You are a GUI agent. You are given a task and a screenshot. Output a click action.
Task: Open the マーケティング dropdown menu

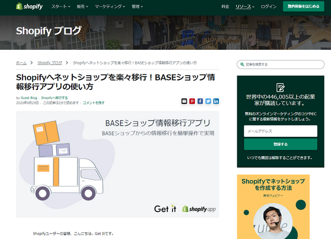click(110, 7)
